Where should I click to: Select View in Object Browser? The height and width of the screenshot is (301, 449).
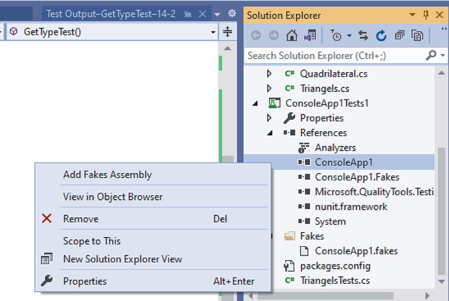113,197
